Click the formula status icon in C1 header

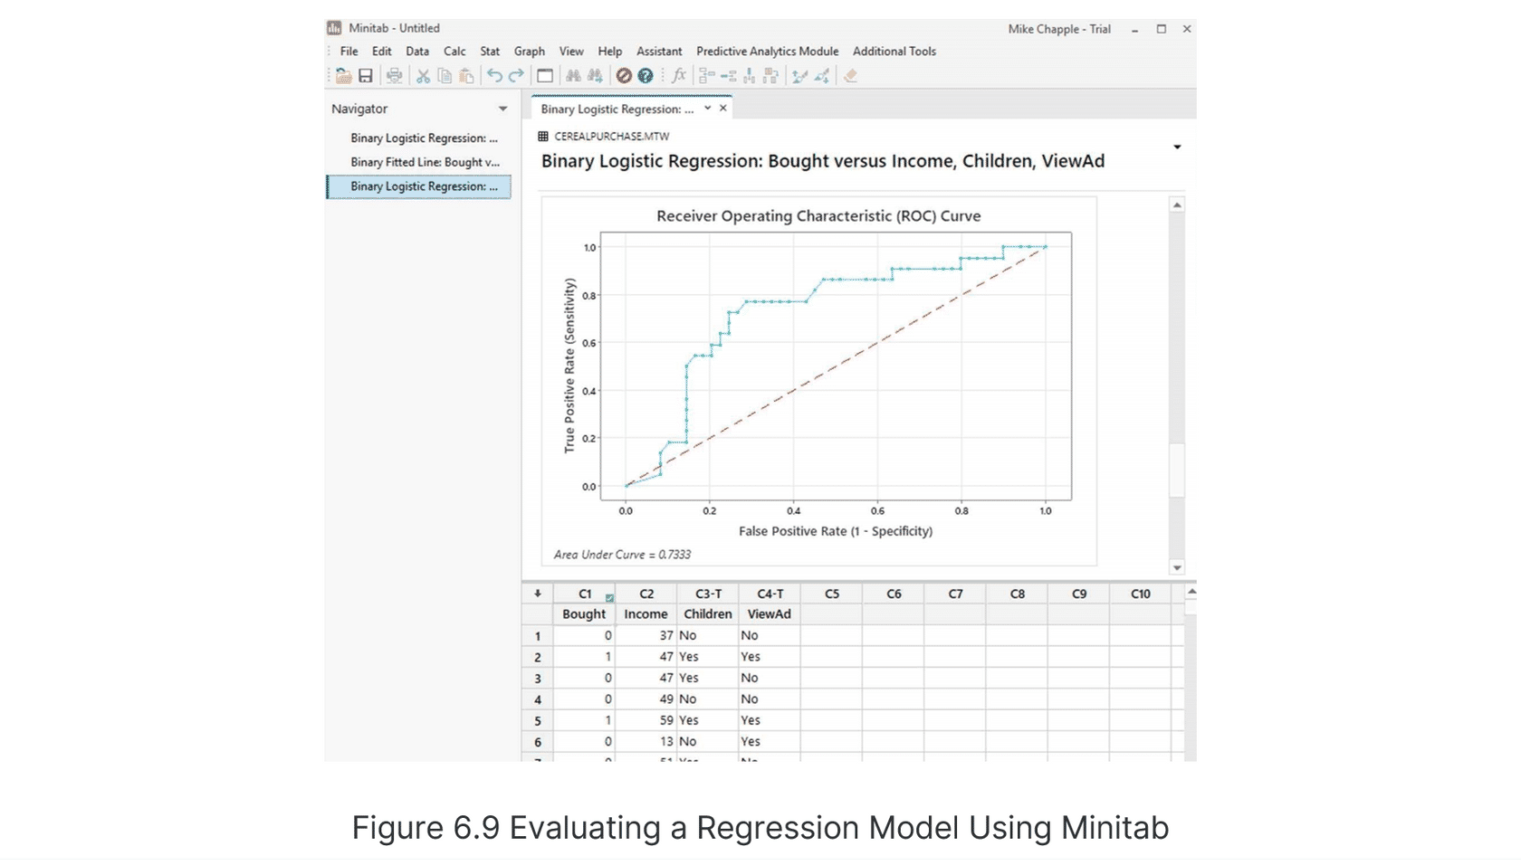(x=609, y=598)
